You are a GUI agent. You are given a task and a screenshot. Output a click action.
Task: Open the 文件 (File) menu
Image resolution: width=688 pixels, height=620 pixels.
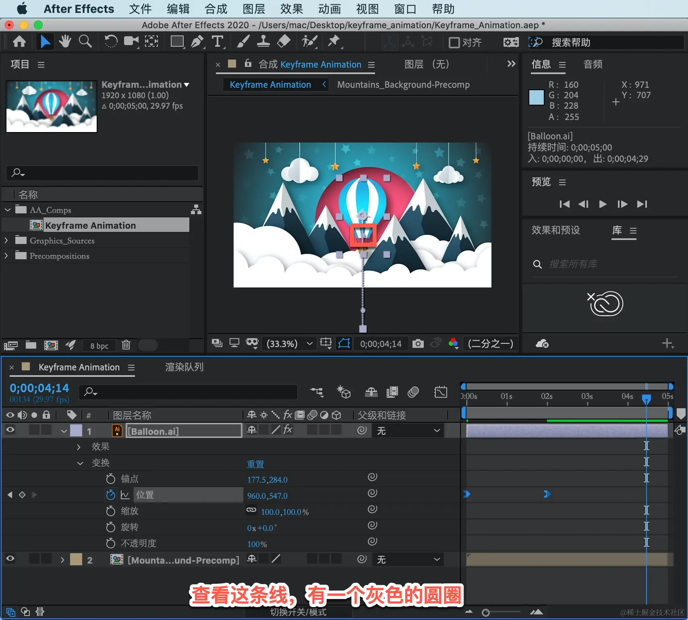[140, 9]
